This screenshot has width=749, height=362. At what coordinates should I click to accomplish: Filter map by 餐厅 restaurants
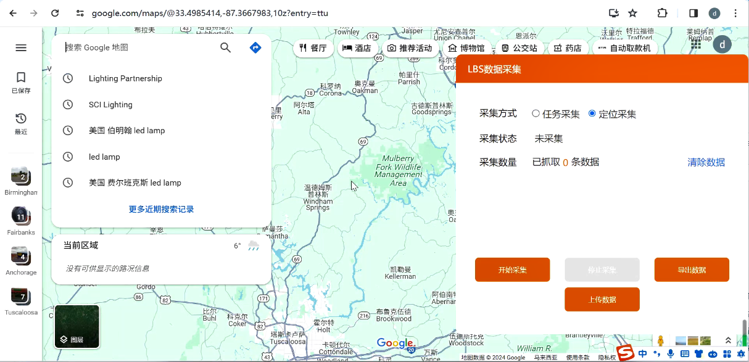pyautogui.click(x=313, y=48)
